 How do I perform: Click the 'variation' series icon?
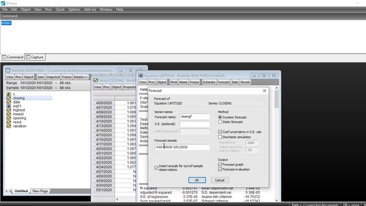[9, 126]
